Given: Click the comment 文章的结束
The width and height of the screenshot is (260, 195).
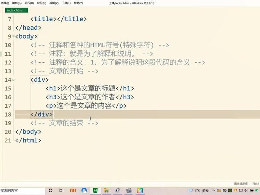Looking at the screenshot, I should coord(64,123).
